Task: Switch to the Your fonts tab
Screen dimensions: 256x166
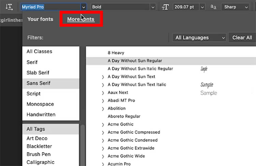Action: coord(40,19)
